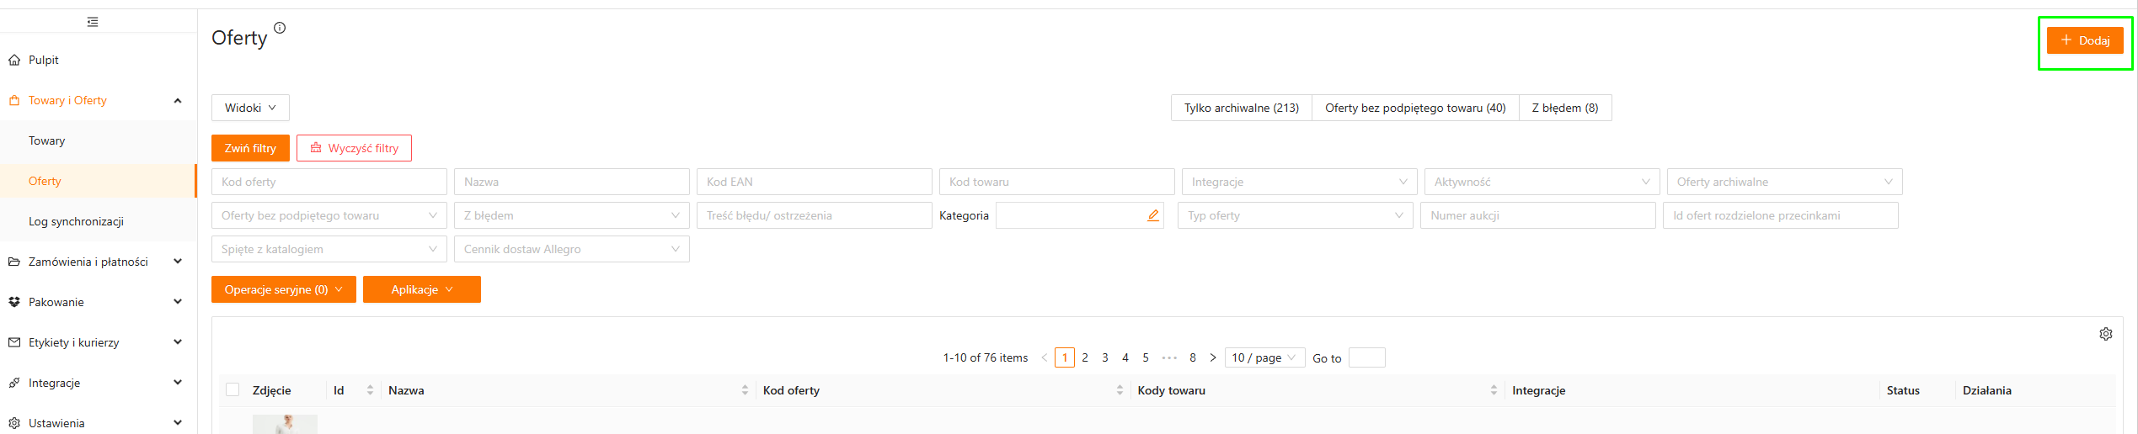Click the sidebar collapse menu icon
This screenshot has width=2138, height=434.
[93, 22]
